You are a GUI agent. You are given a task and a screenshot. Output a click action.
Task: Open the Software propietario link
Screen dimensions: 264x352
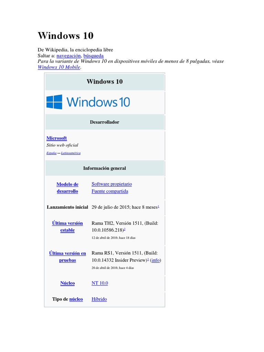pyautogui.click(x=112, y=184)
